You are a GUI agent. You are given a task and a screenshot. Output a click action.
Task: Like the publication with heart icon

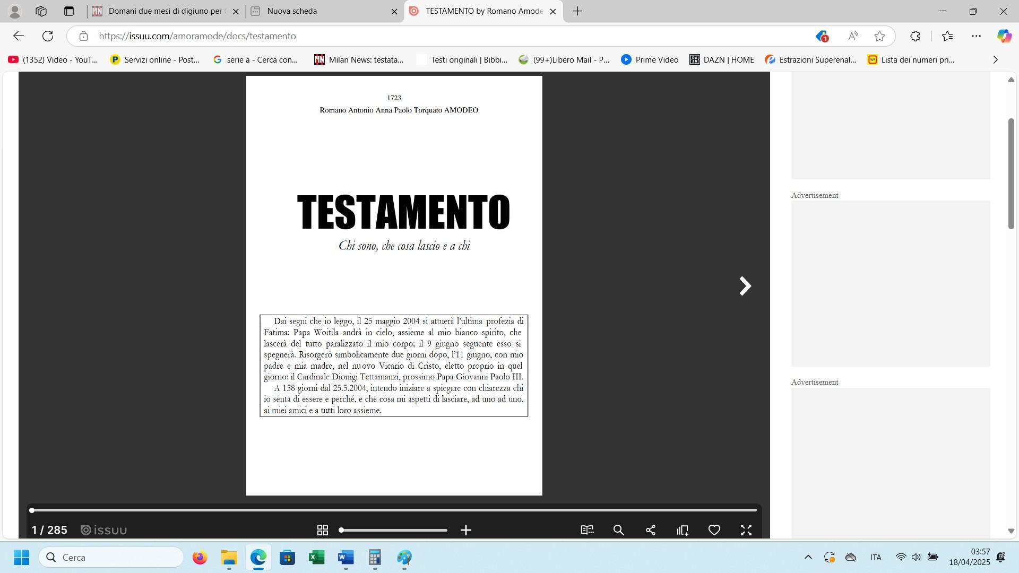[714, 530]
